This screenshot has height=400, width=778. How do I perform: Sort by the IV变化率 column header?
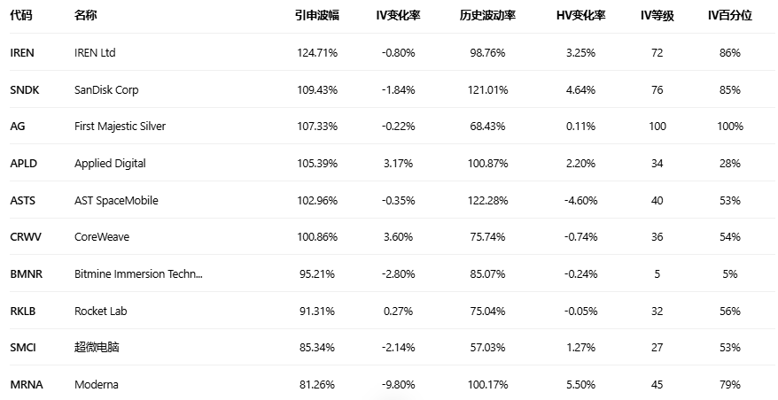click(398, 16)
